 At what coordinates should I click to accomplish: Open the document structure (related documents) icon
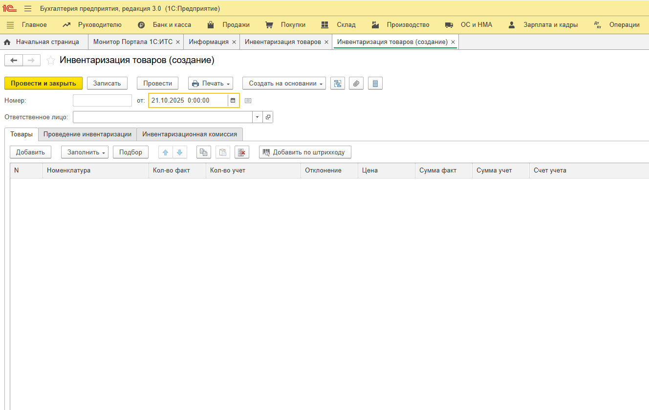(x=338, y=84)
